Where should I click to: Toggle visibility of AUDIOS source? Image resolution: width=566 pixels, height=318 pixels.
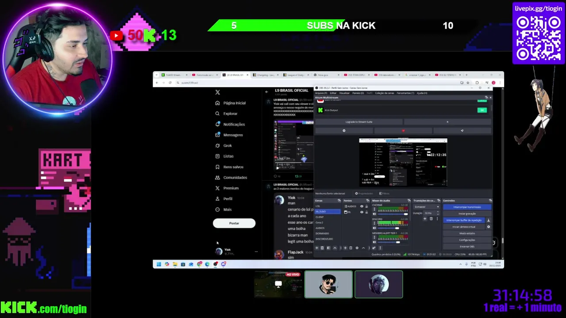pyautogui.click(x=362, y=206)
